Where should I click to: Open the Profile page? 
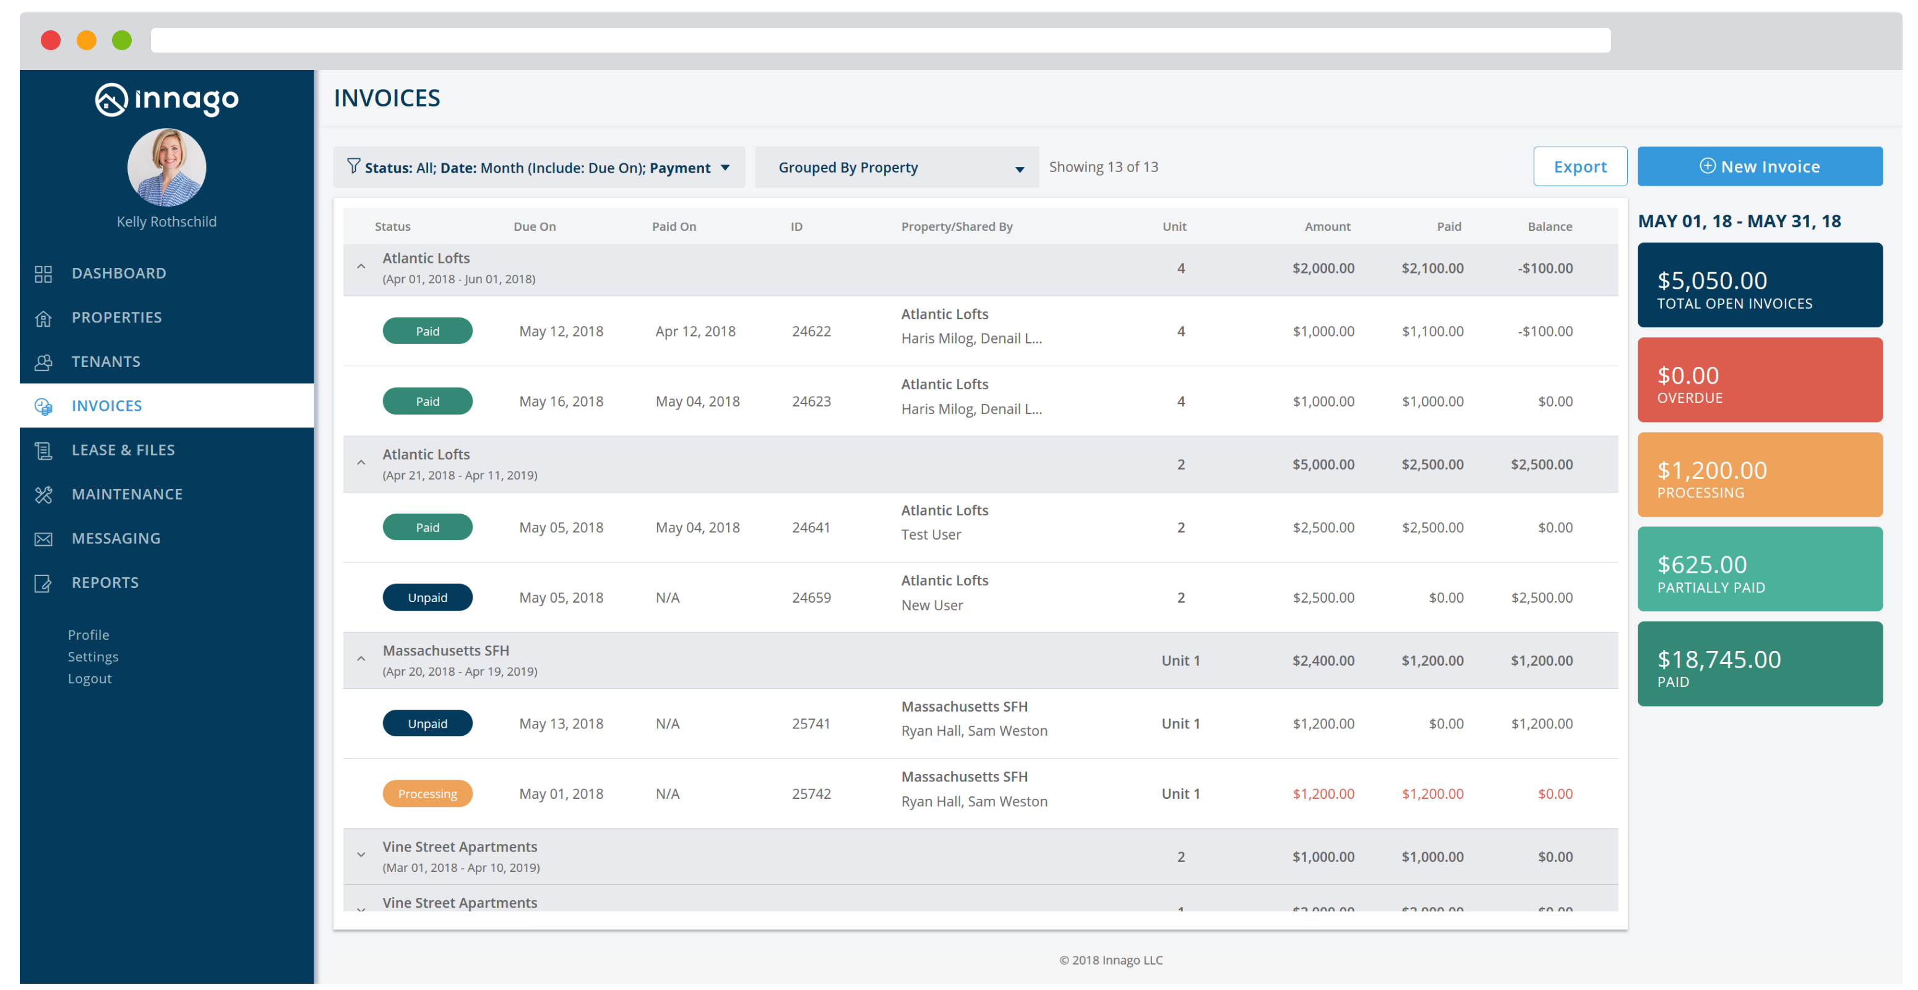point(88,634)
